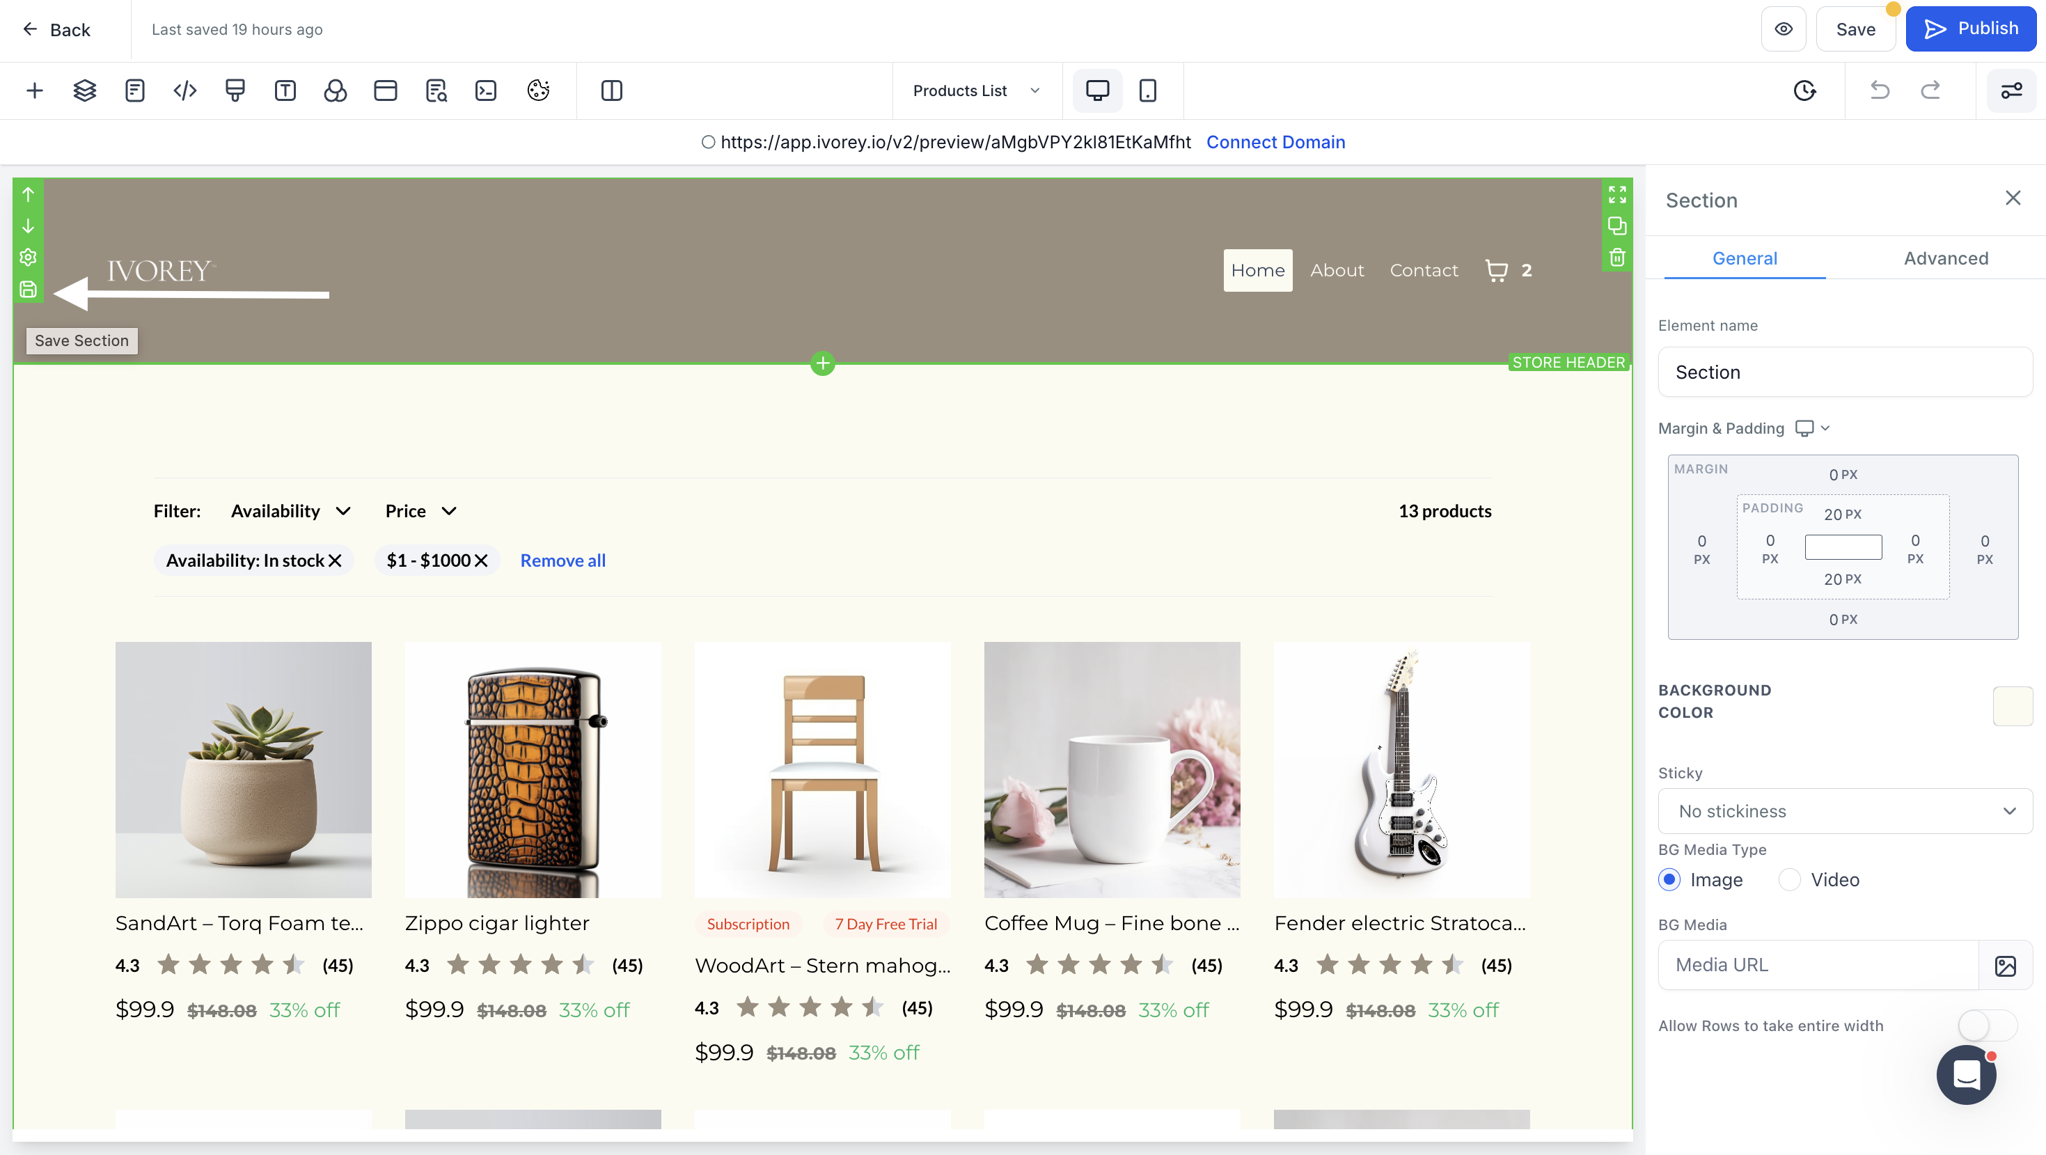This screenshot has width=2046, height=1155.
Task: Click the save section disk icon
Action: (x=28, y=290)
